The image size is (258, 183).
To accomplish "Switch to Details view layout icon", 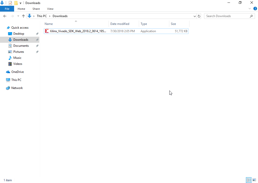I will pyautogui.click(x=249, y=180).
